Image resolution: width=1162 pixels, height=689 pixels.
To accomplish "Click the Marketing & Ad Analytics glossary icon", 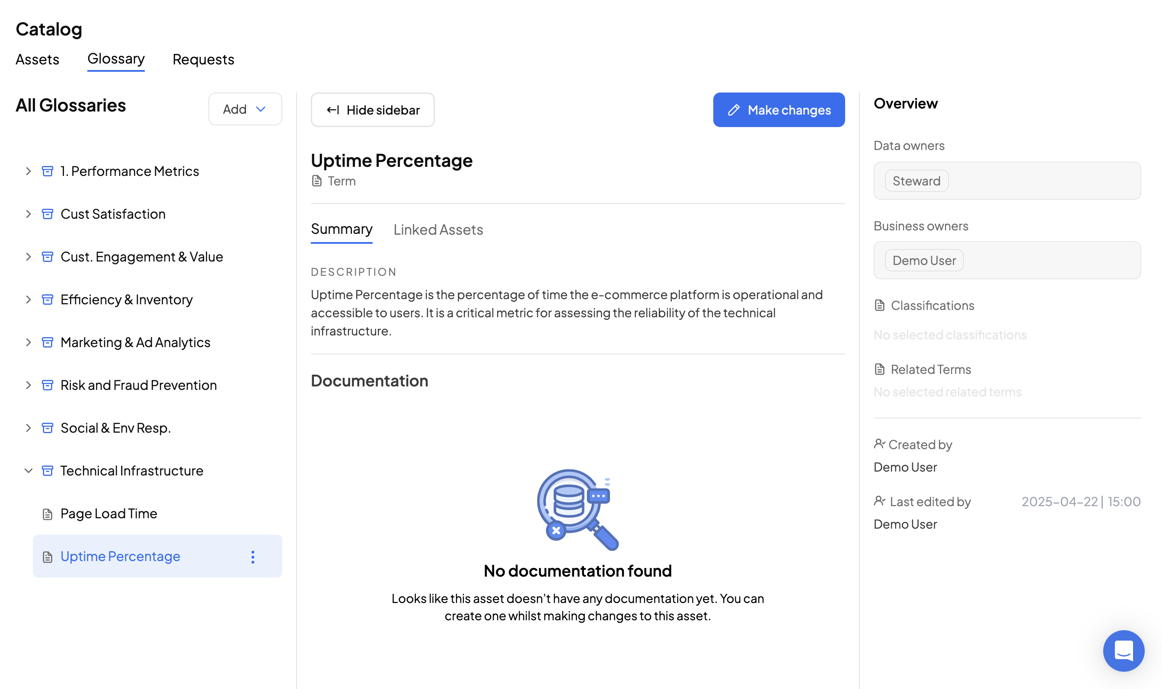I will tap(48, 342).
